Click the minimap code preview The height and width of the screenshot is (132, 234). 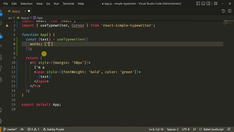tap(228, 22)
